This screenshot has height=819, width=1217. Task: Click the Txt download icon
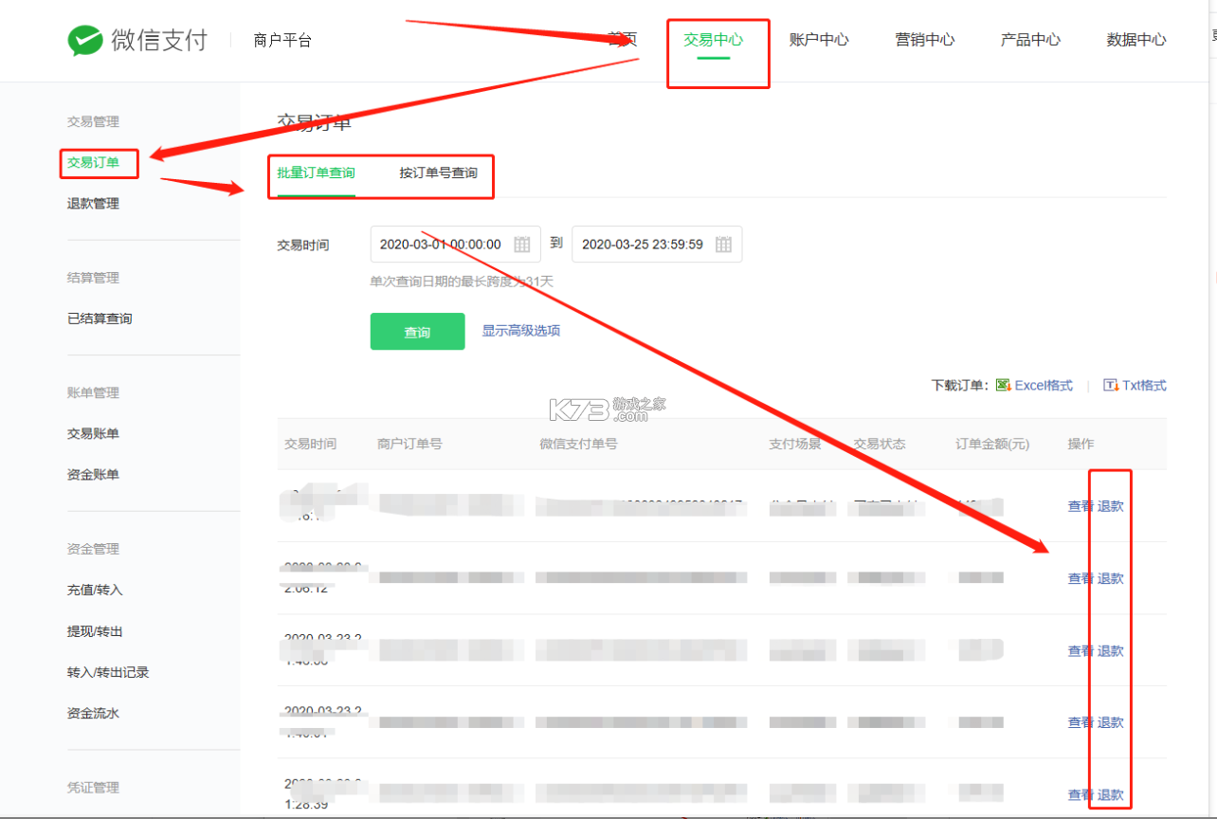[x=1111, y=386]
